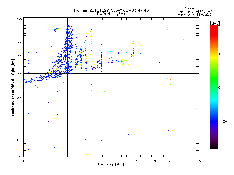Click x-axis tick label '2'
The image size is (234, 175).
click(67, 161)
